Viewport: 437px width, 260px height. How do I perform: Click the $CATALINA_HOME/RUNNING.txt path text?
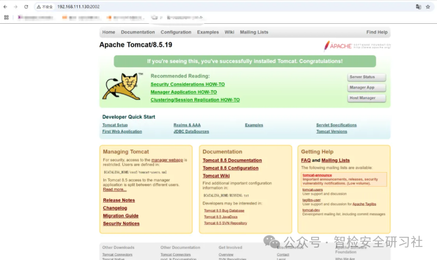coord(226,196)
